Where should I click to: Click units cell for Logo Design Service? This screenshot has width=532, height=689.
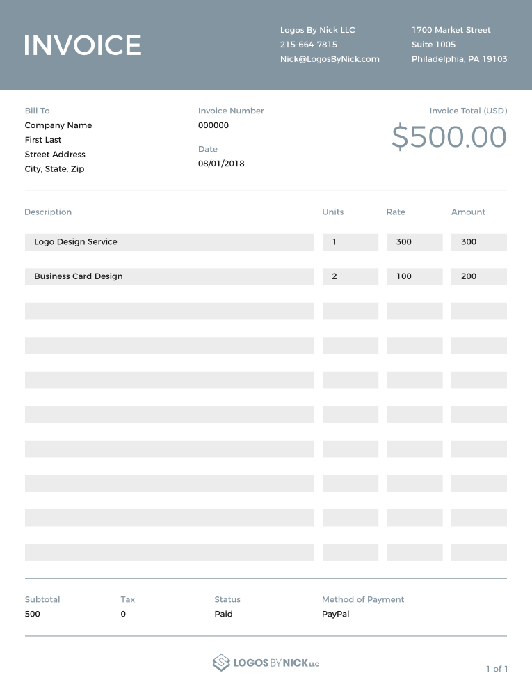[350, 242]
